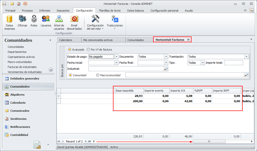The height and width of the screenshot is (151, 257).
Task: Click the Oficinas ribbon icon
Action: 22,19
